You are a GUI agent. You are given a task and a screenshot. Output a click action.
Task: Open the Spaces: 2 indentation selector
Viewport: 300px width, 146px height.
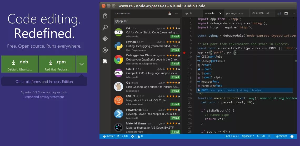click(248, 136)
